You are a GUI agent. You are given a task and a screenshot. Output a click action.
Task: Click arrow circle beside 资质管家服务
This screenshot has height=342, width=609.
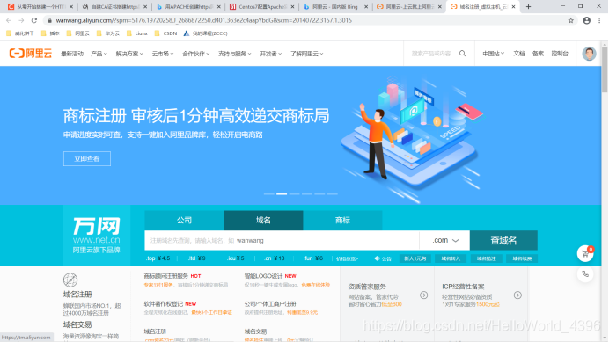click(423, 295)
